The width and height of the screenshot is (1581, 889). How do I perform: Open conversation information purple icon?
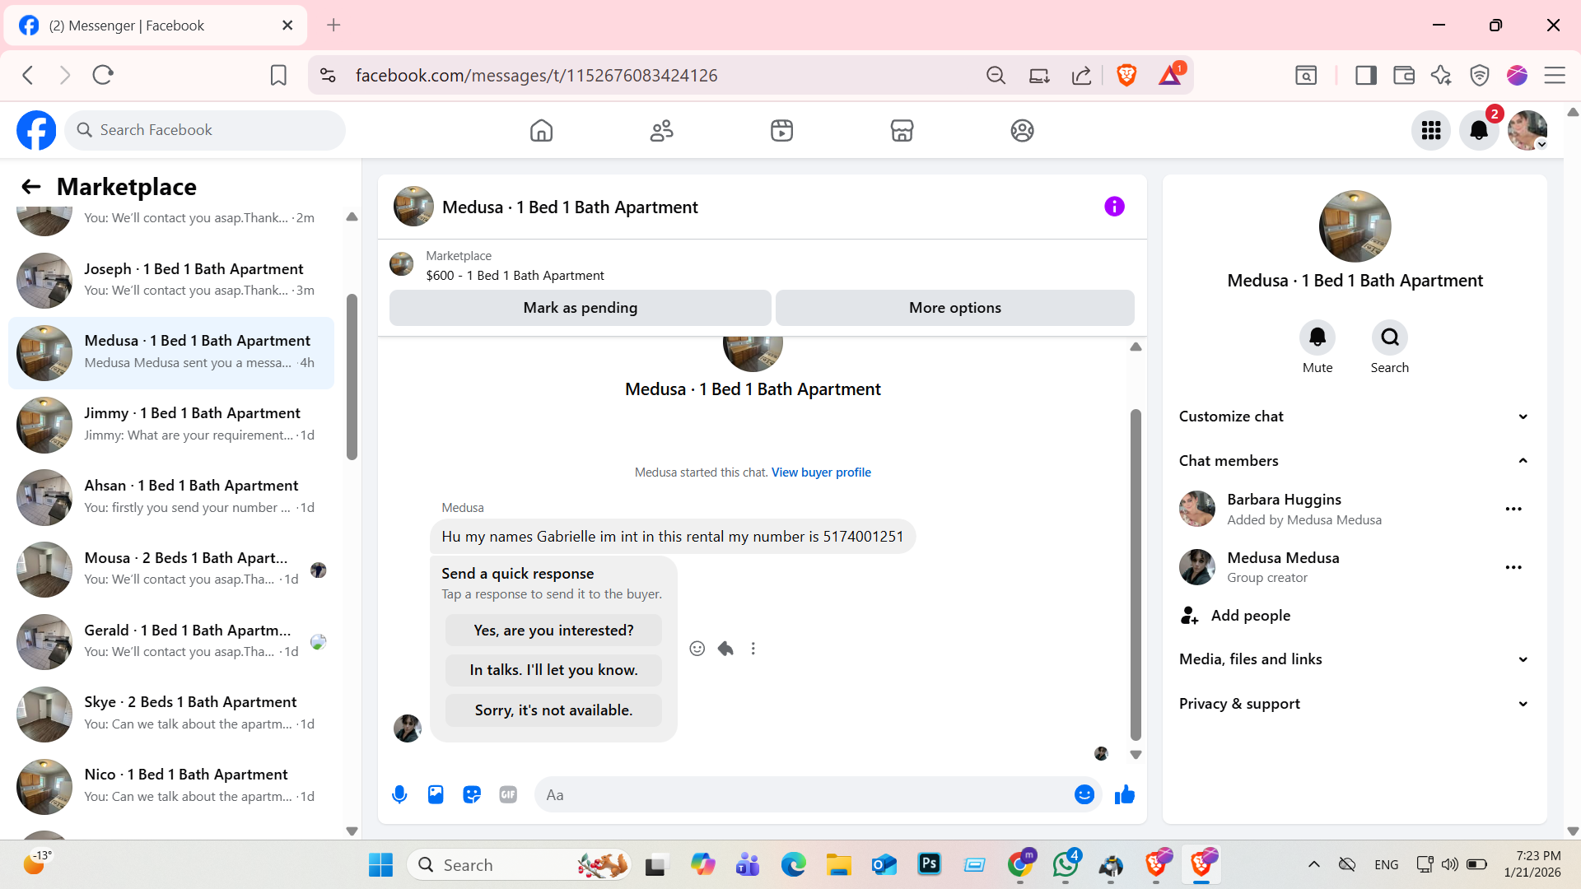(1114, 207)
